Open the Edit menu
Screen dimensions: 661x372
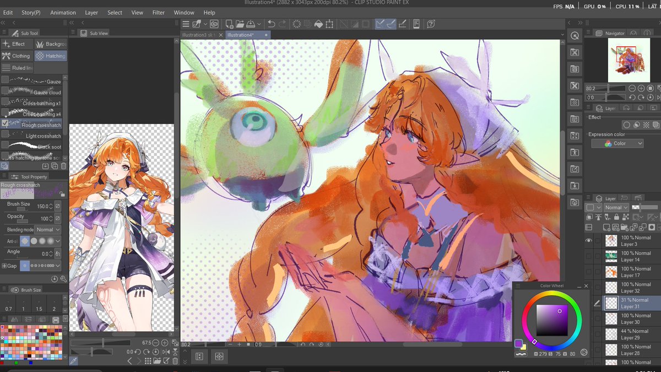(8, 12)
